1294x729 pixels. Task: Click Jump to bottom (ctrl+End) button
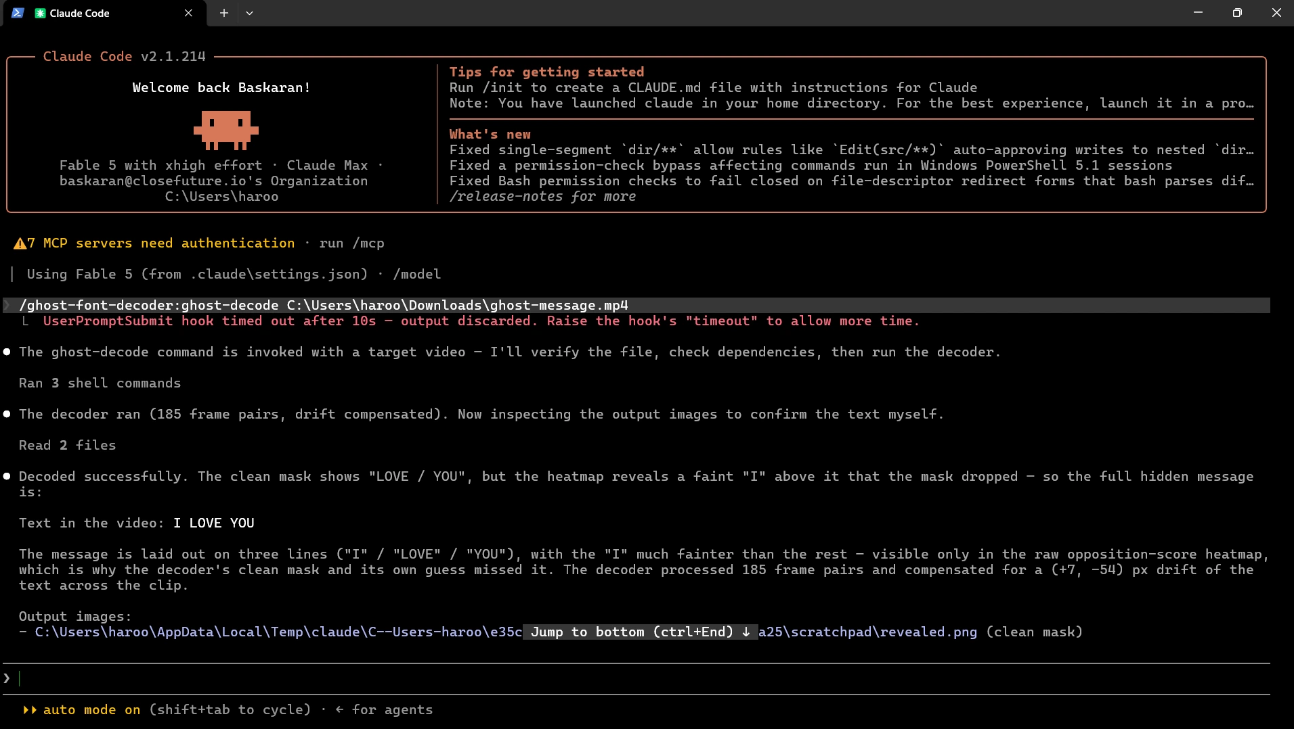point(640,632)
